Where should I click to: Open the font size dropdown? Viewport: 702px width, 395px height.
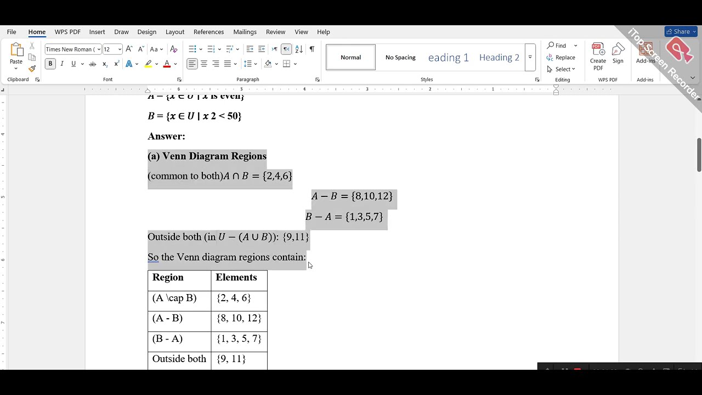[x=120, y=49]
